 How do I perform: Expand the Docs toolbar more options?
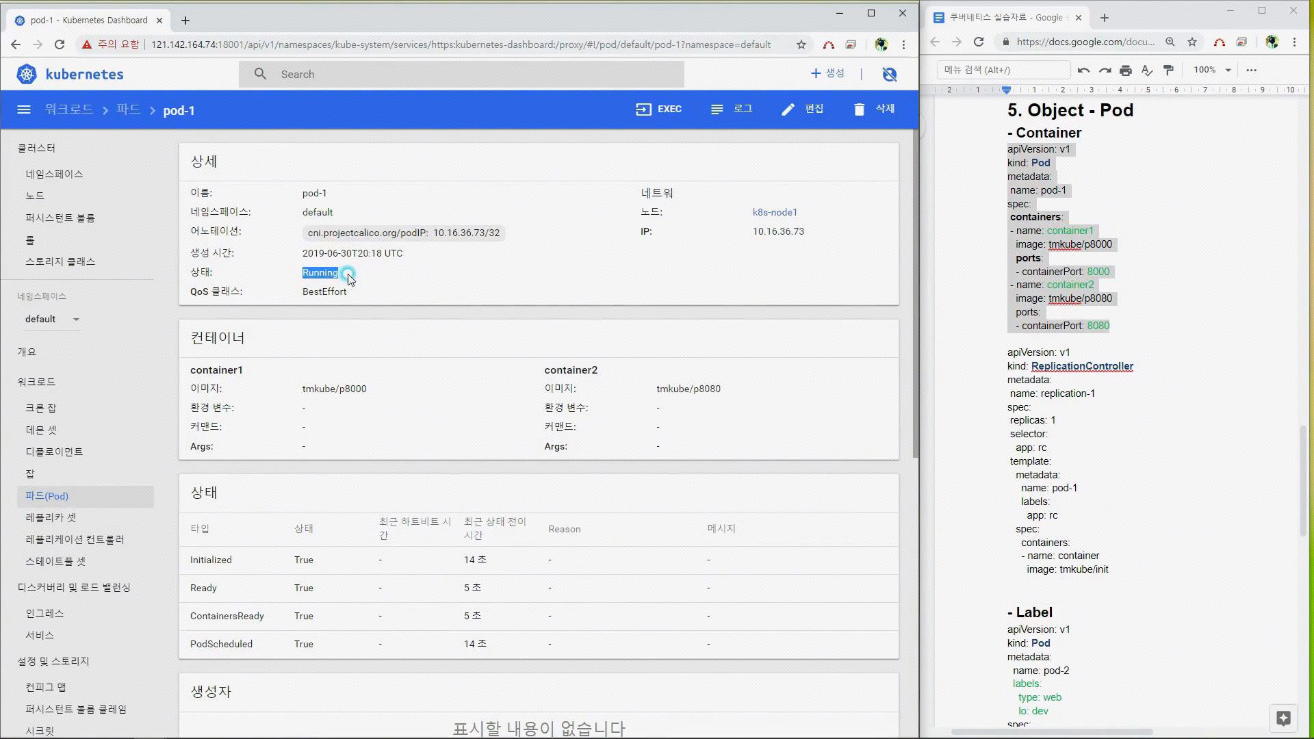(1252, 70)
